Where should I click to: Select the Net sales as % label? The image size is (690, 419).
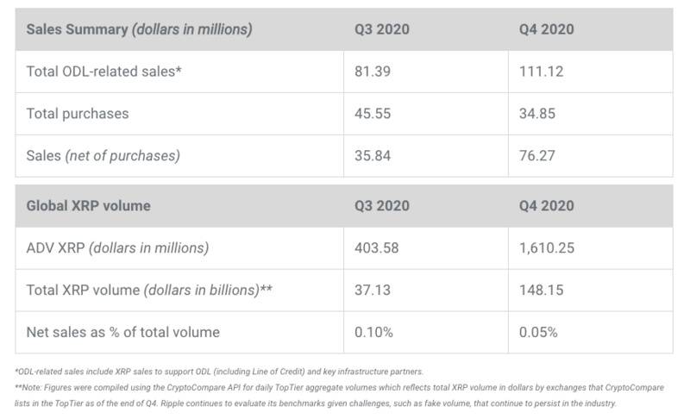(x=123, y=332)
